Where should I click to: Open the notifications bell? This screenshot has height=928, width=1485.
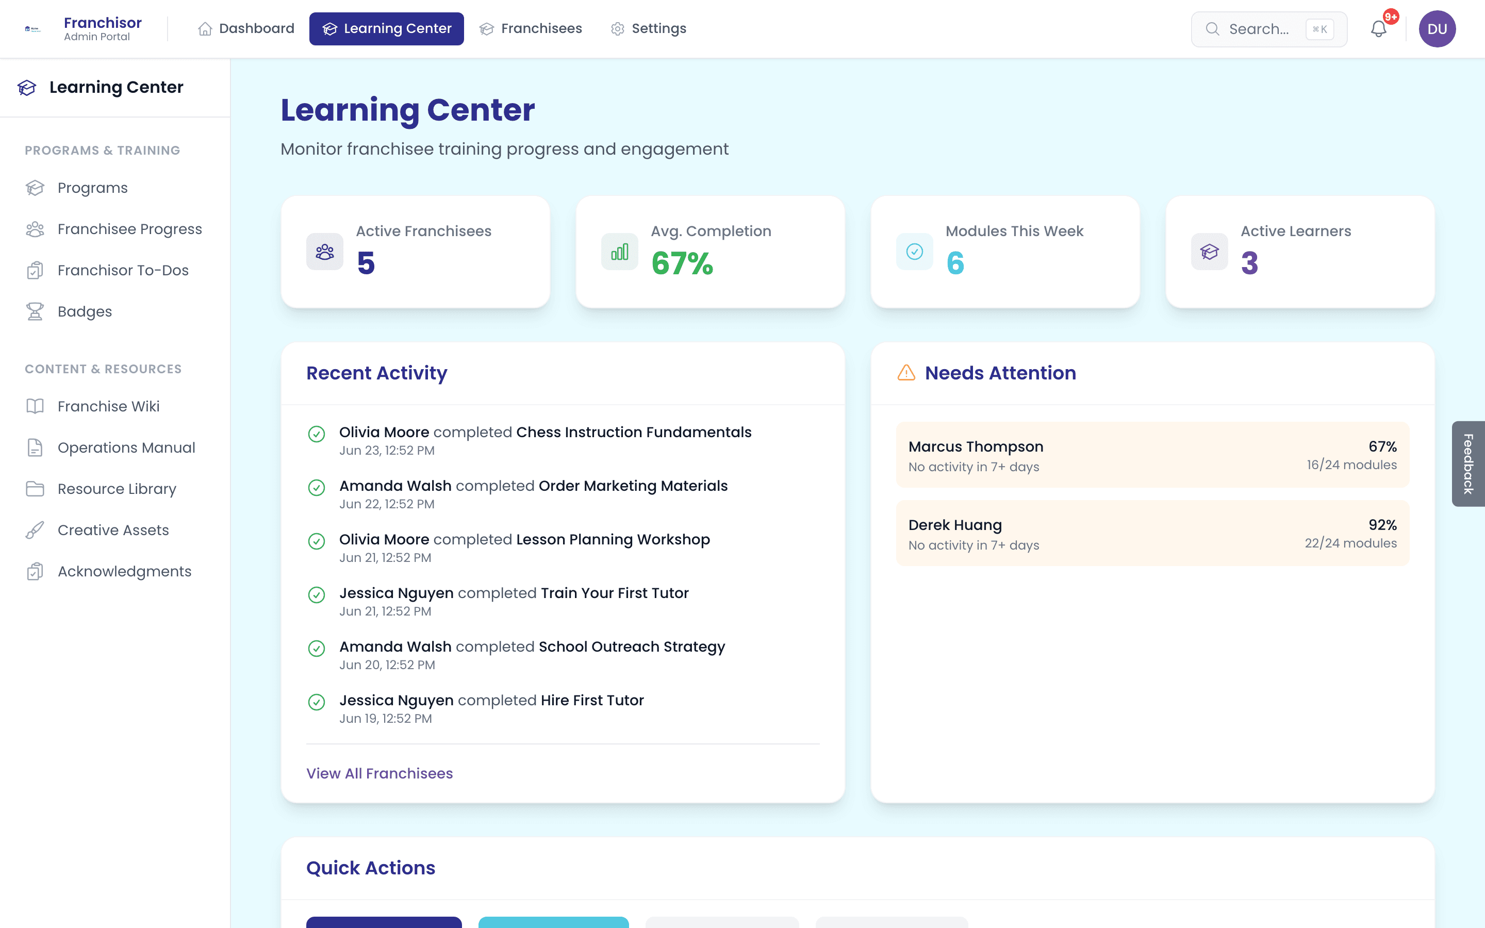click(1378, 29)
